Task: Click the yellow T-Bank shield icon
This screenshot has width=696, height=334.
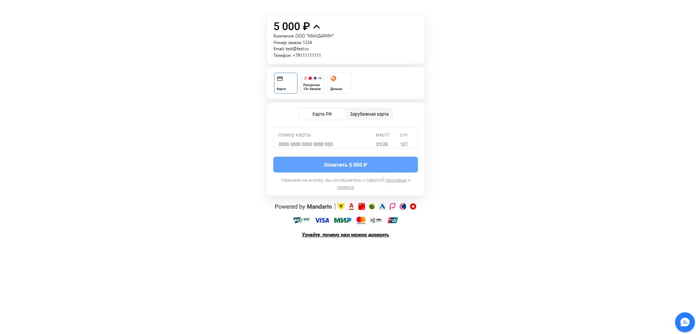Action: tap(341, 206)
